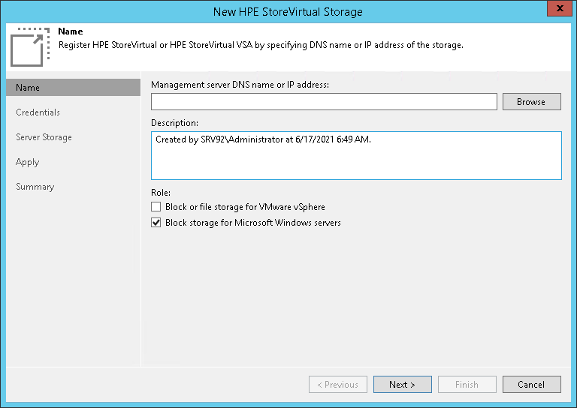The width and height of the screenshot is (577, 408).
Task: Cancel the storage wizard
Action: [x=532, y=385]
